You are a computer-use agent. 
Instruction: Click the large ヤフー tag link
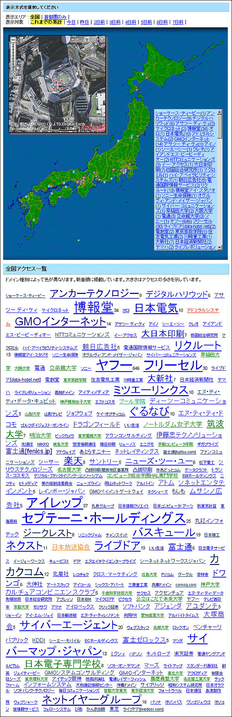coord(114,365)
